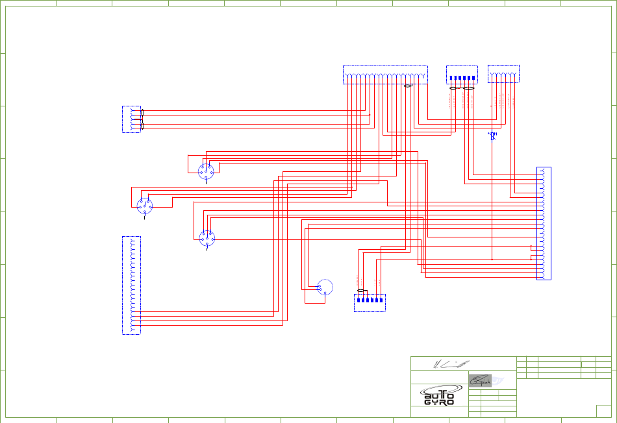Select the tall solid-blue connector on the right

pyautogui.click(x=544, y=223)
